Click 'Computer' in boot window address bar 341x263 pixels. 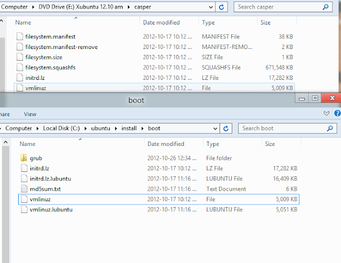(19, 128)
